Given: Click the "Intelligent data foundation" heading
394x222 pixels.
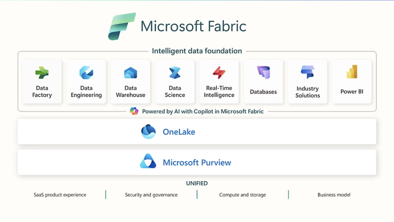Looking at the screenshot, I should point(197,51).
